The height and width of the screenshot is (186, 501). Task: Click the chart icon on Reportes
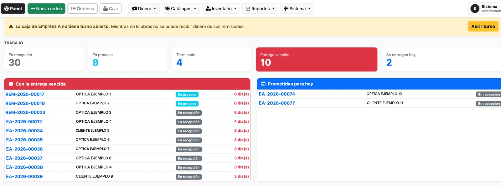click(248, 9)
